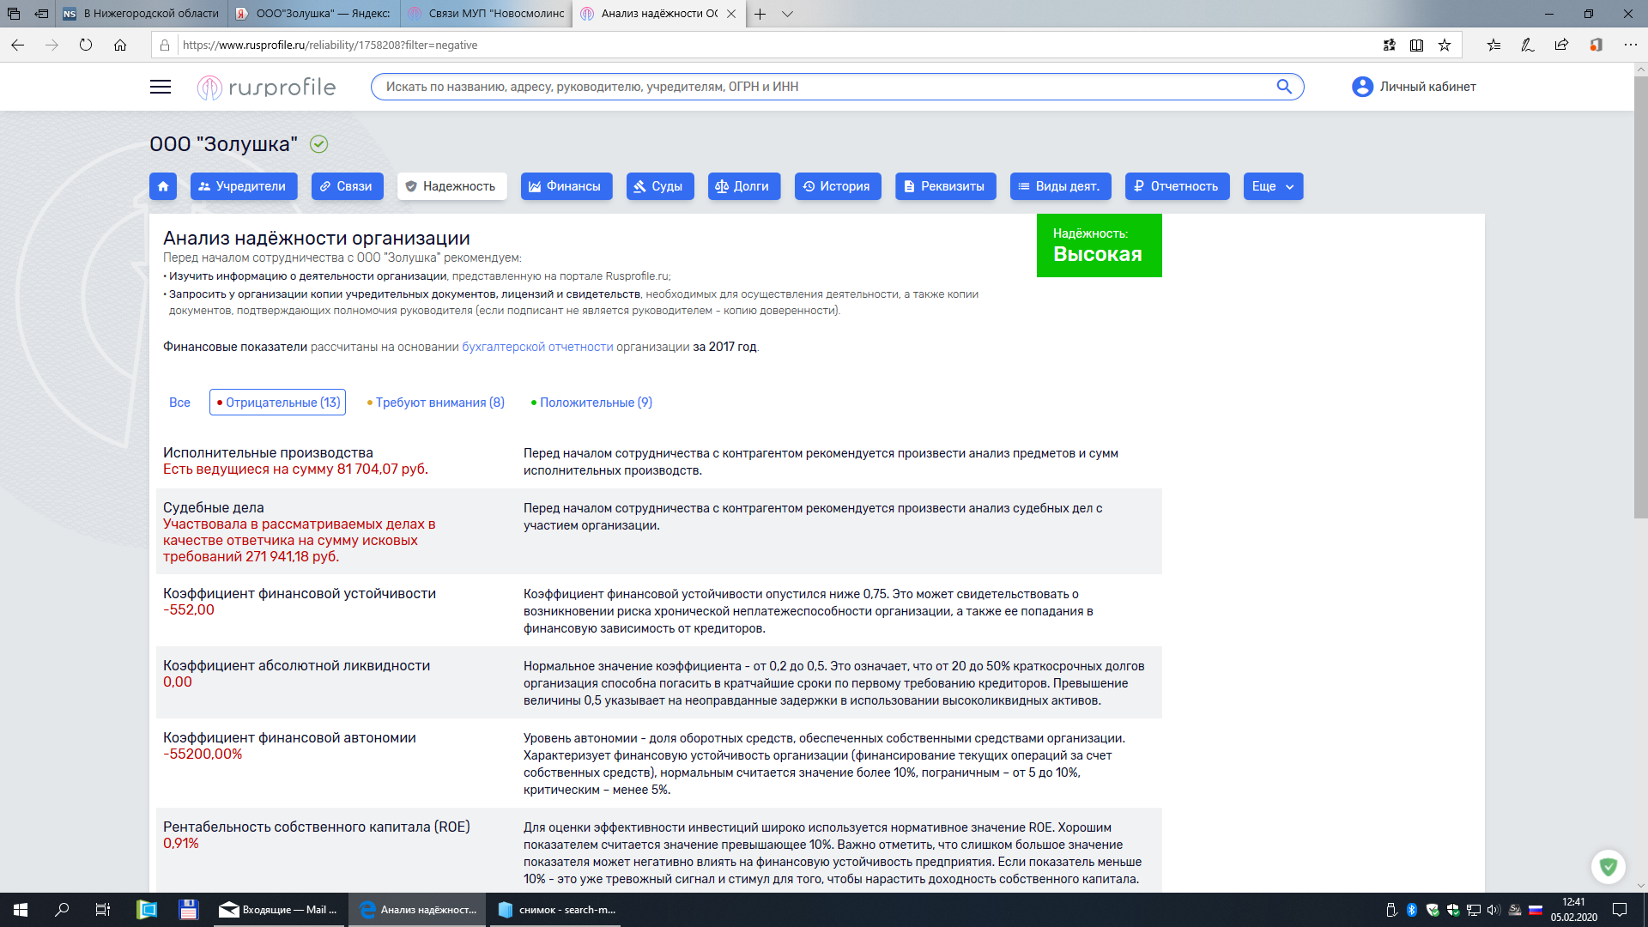Open Входящие — Mail taskbar app
Image resolution: width=1648 pixels, height=927 pixels.
pyautogui.click(x=278, y=910)
